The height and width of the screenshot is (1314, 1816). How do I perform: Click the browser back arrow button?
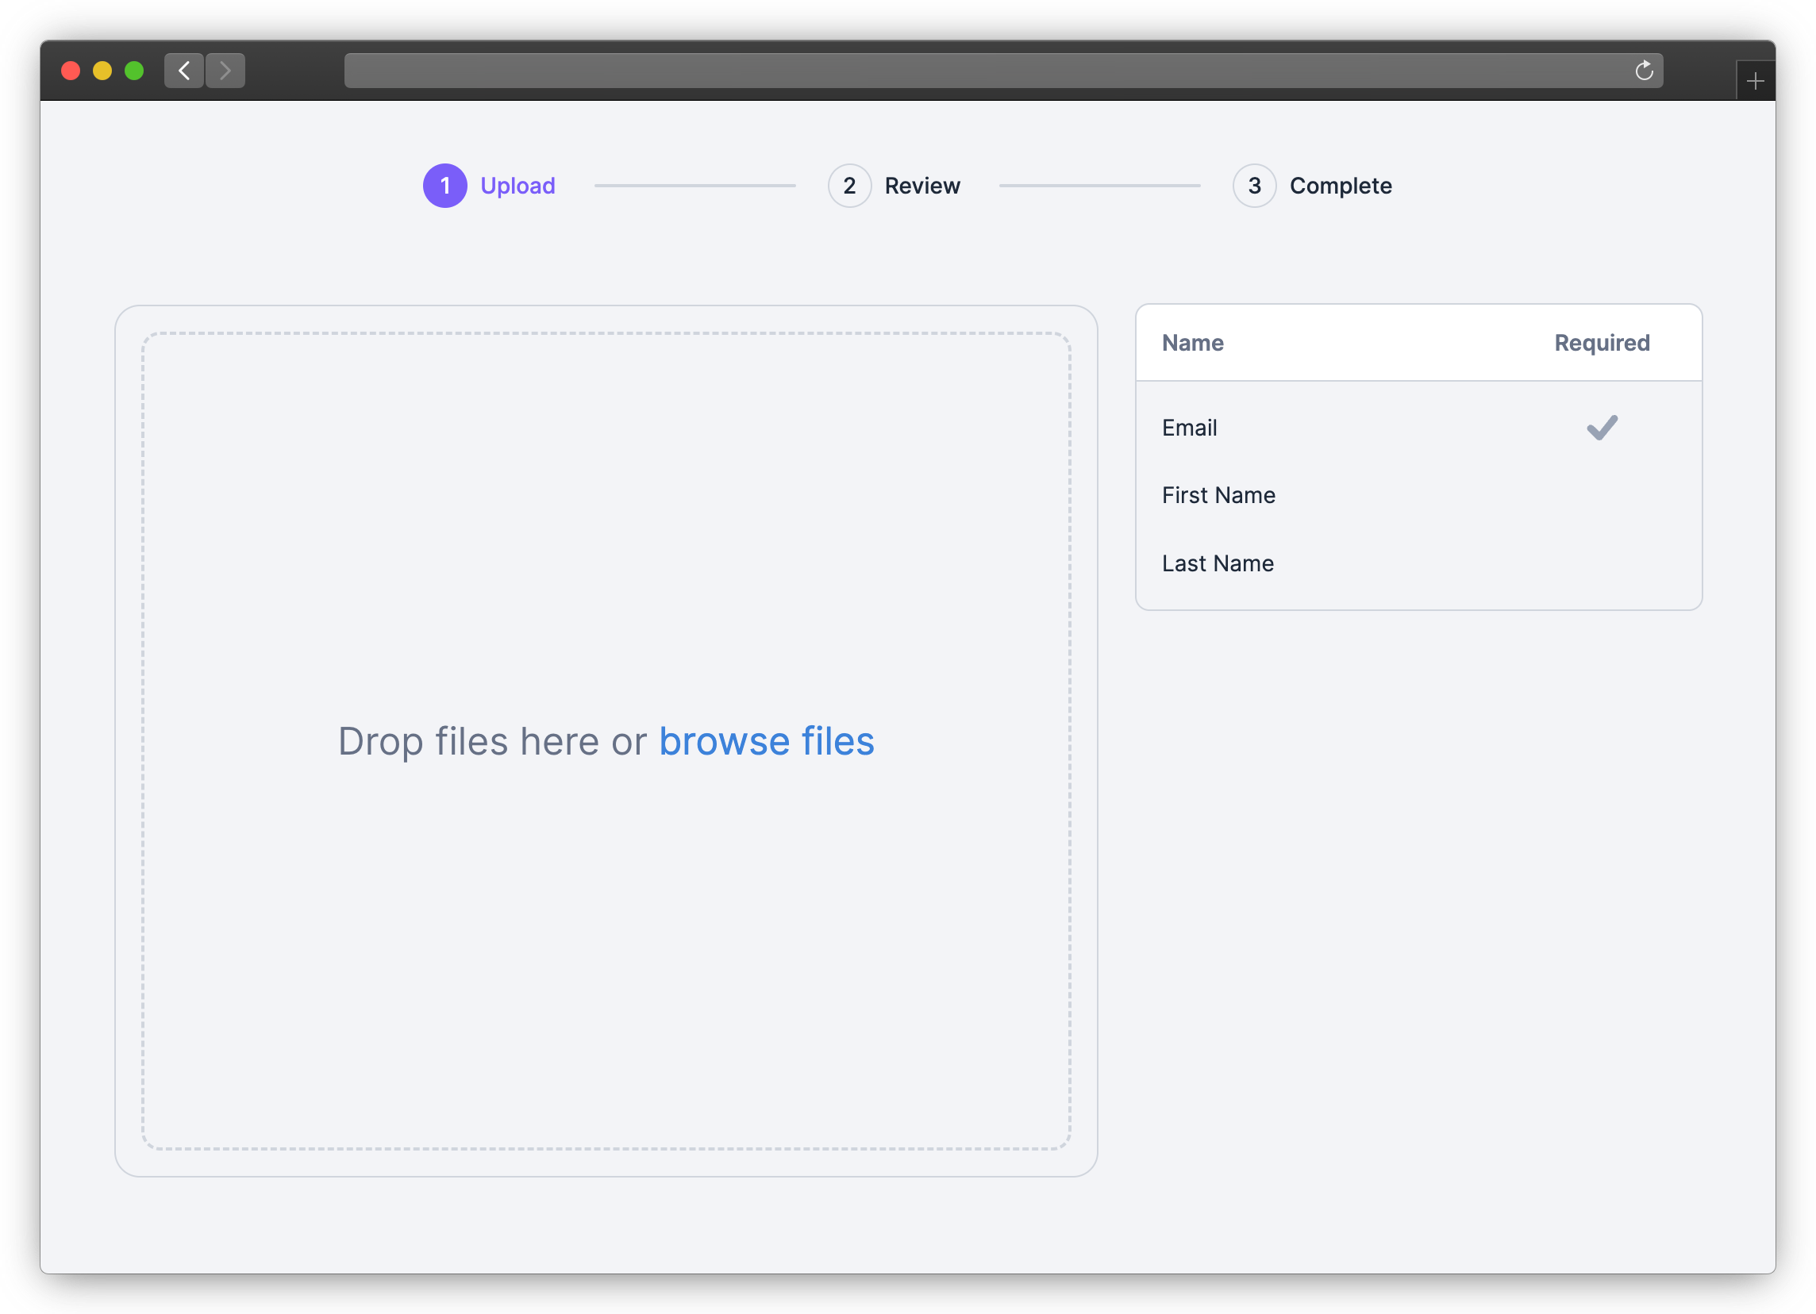tap(184, 71)
